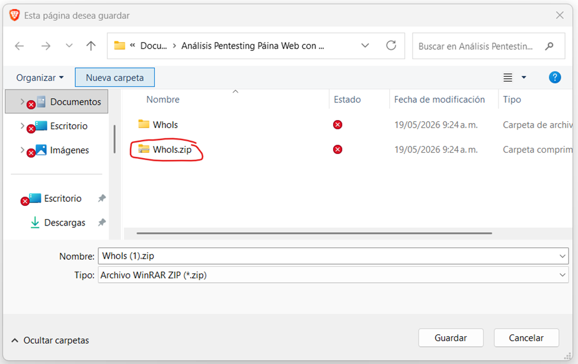Click the Carpeta de archivos type cell

tap(538, 125)
